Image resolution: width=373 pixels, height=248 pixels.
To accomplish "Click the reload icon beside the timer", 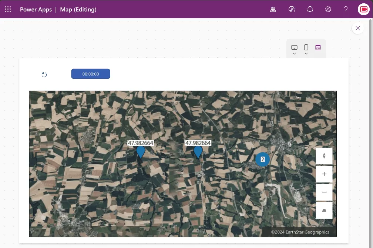I will 44,75.
